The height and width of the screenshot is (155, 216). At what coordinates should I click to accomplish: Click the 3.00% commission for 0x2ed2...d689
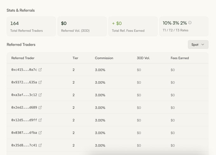point(100,108)
